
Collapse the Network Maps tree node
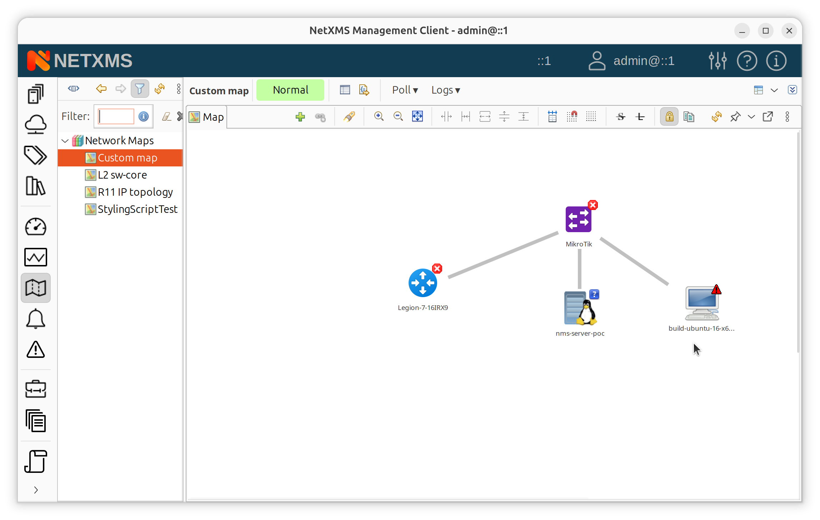click(x=65, y=141)
